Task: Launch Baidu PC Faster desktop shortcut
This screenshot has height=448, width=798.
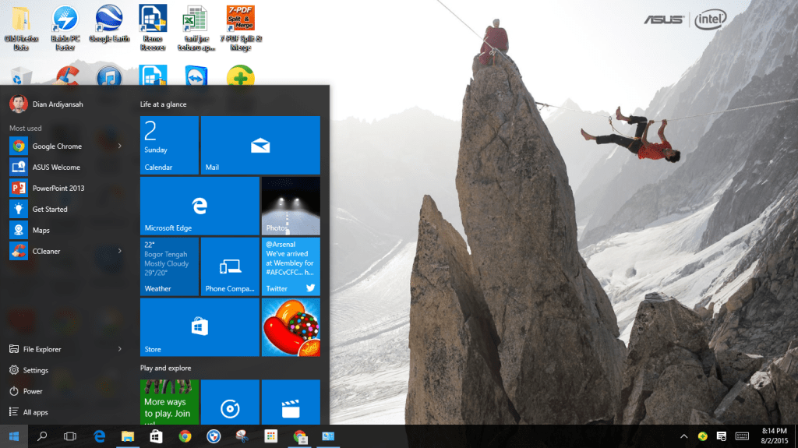Action: [x=65, y=29]
